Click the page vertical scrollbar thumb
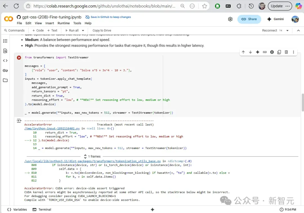Viewport: 304px width, 213px height. (x=303, y=102)
